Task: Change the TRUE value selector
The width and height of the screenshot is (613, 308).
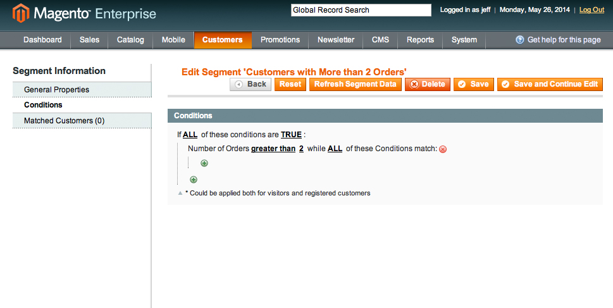Action: pos(291,135)
